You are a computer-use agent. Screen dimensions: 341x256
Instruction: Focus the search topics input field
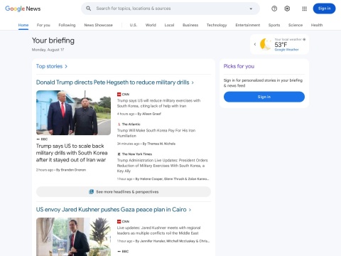(x=170, y=9)
